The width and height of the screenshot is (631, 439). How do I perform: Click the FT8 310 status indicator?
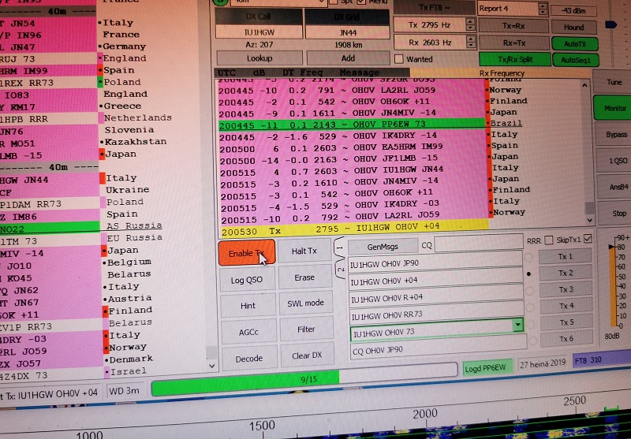pos(601,359)
